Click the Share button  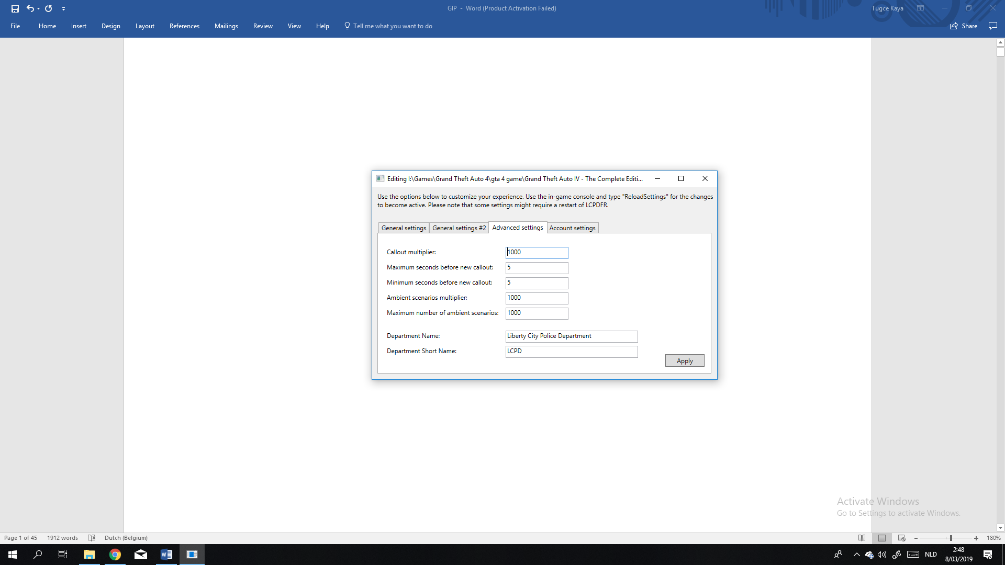pyautogui.click(x=964, y=26)
